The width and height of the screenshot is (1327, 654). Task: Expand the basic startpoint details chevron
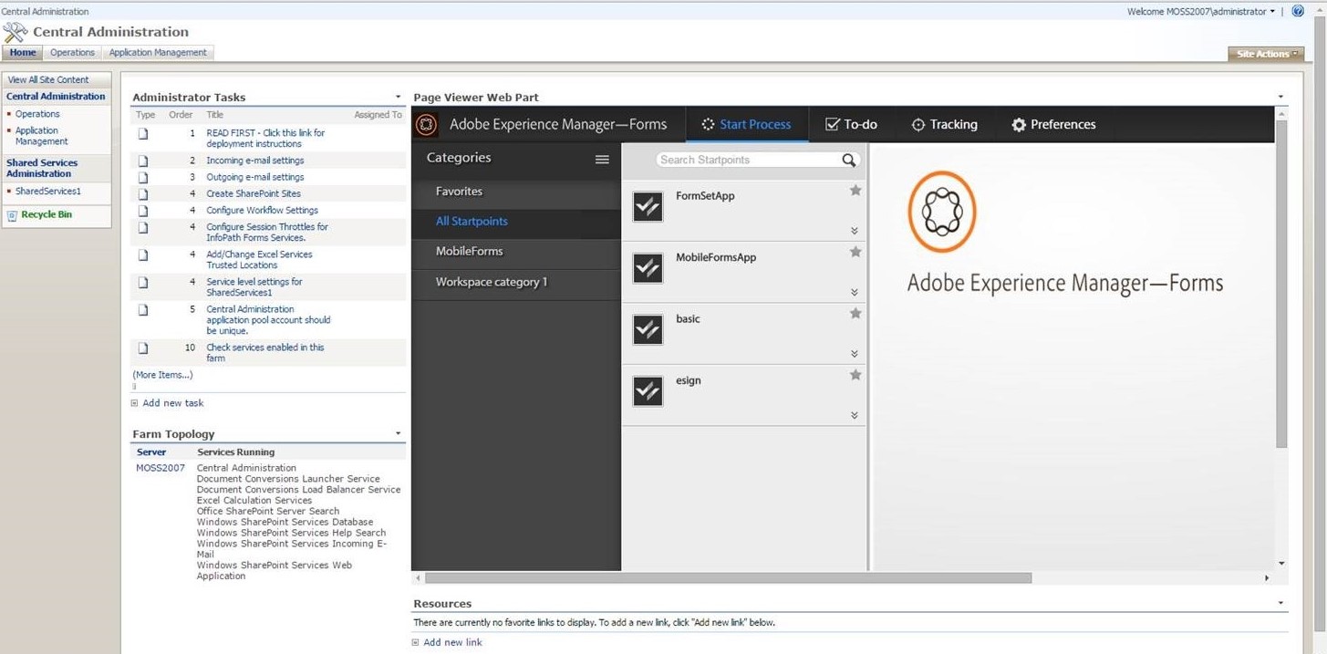pyautogui.click(x=855, y=354)
